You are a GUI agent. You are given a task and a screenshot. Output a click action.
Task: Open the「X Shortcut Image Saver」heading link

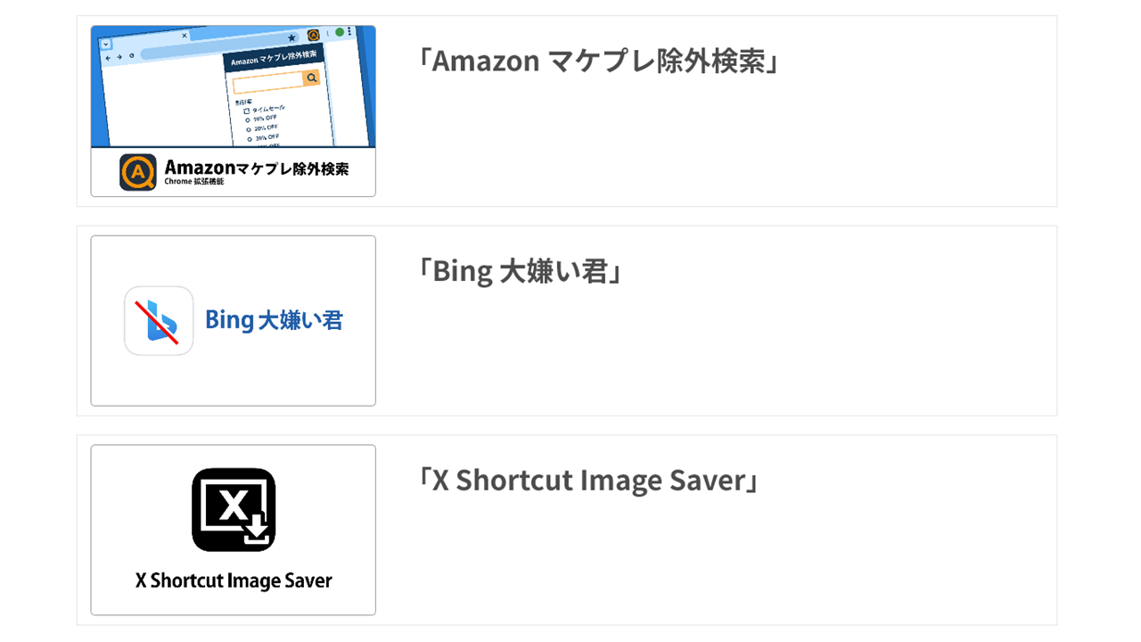(x=588, y=481)
